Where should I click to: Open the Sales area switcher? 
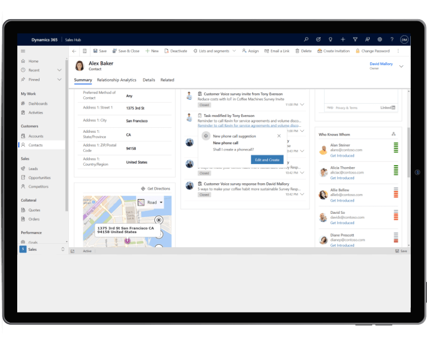click(x=42, y=249)
